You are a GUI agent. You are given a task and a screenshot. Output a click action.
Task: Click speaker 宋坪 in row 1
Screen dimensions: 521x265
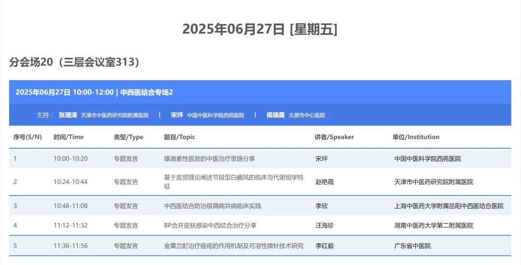321,159
